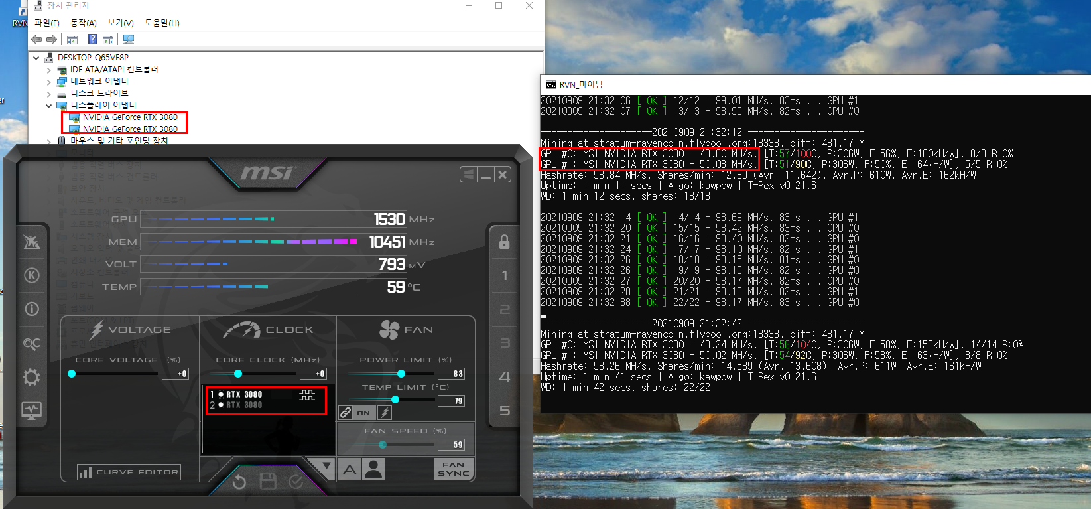Open Afterburner system information icon
The width and height of the screenshot is (1091, 509).
pyautogui.click(x=32, y=309)
